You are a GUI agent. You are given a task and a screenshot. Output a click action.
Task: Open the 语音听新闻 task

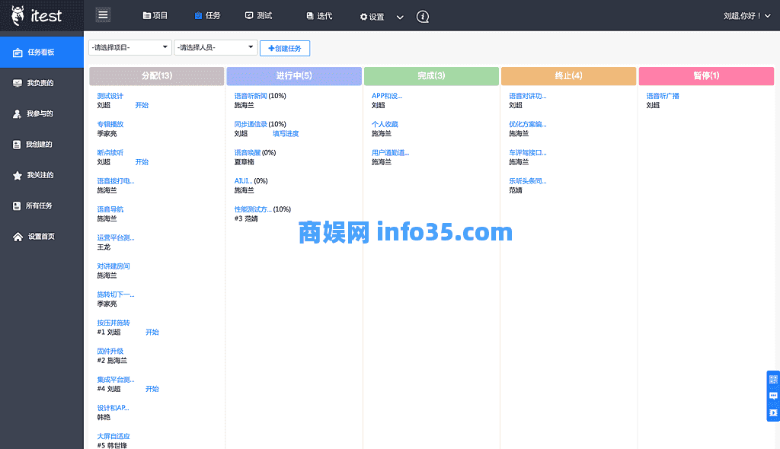[x=251, y=96]
